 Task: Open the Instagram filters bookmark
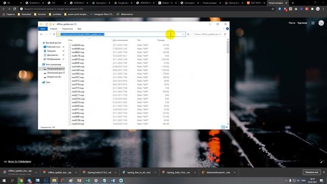(102, 14)
